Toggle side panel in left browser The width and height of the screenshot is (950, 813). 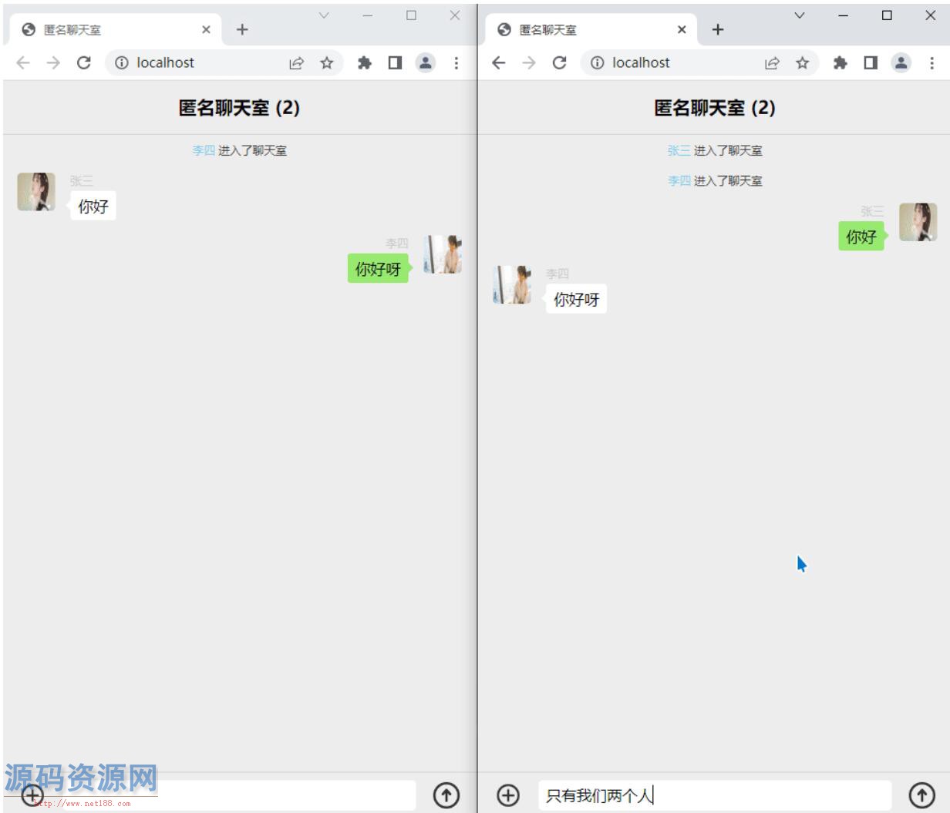point(395,63)
